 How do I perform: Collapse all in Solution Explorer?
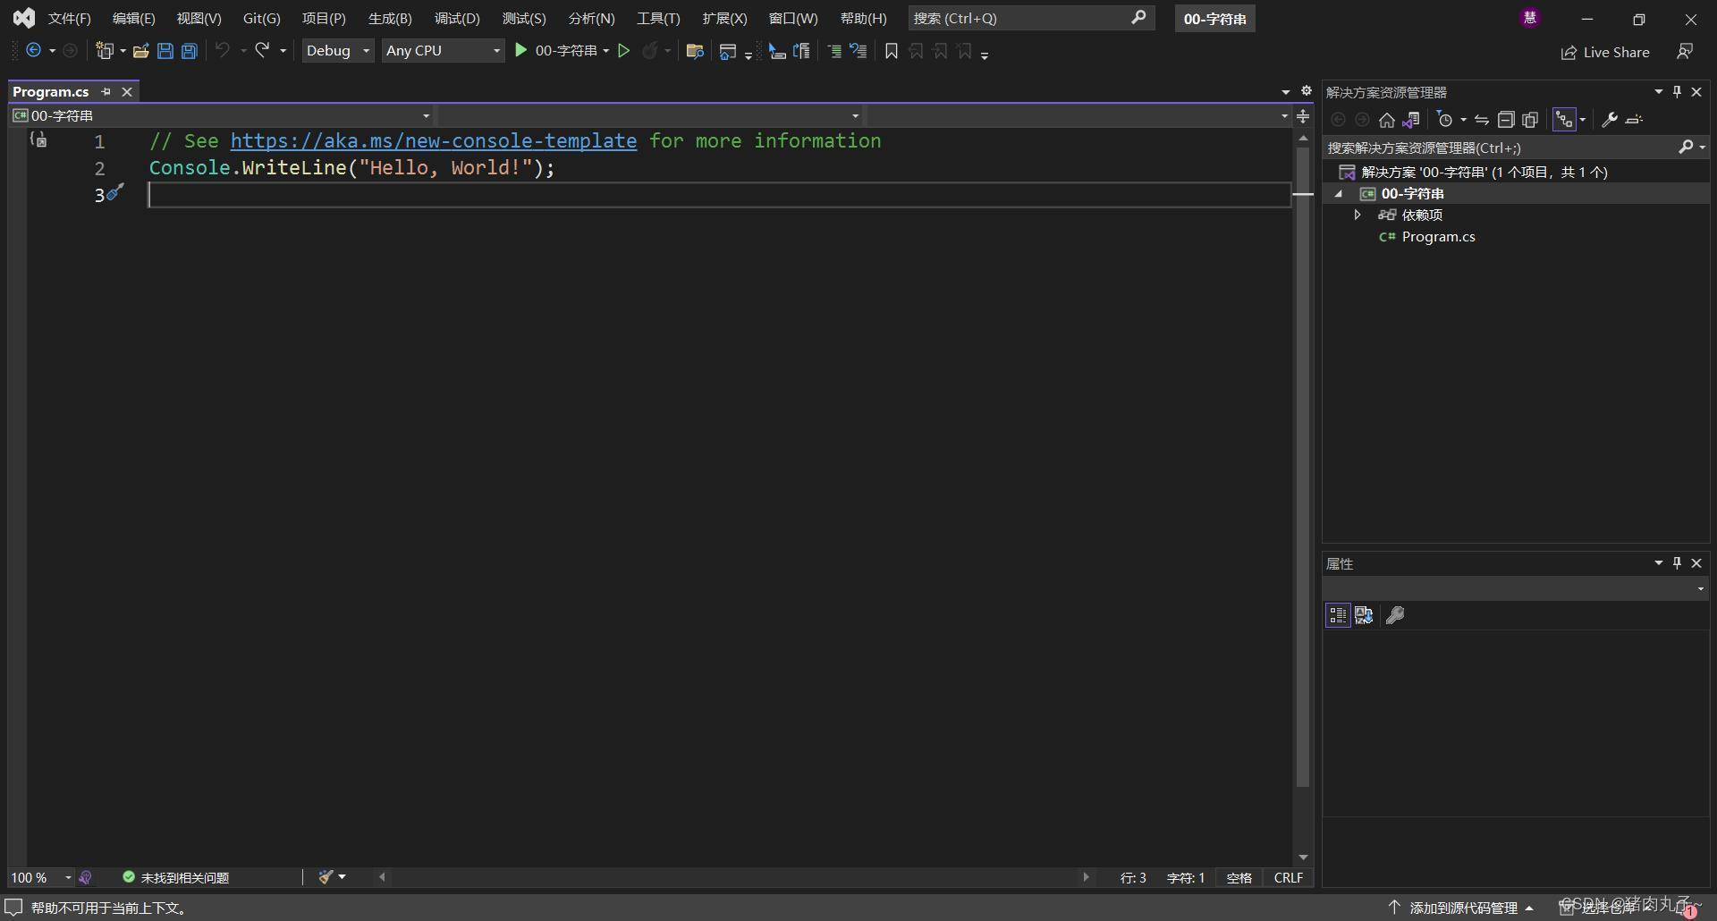click(1506, 120)
